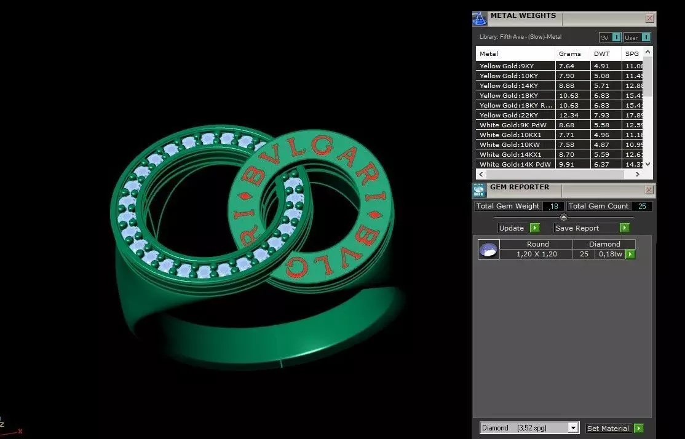Select the White Gold:14K PdW row

click(x=560, y=164)
